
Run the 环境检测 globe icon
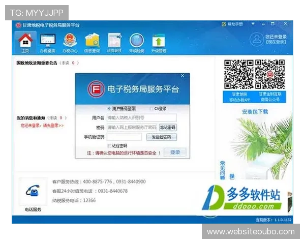[x=137, y=43]
